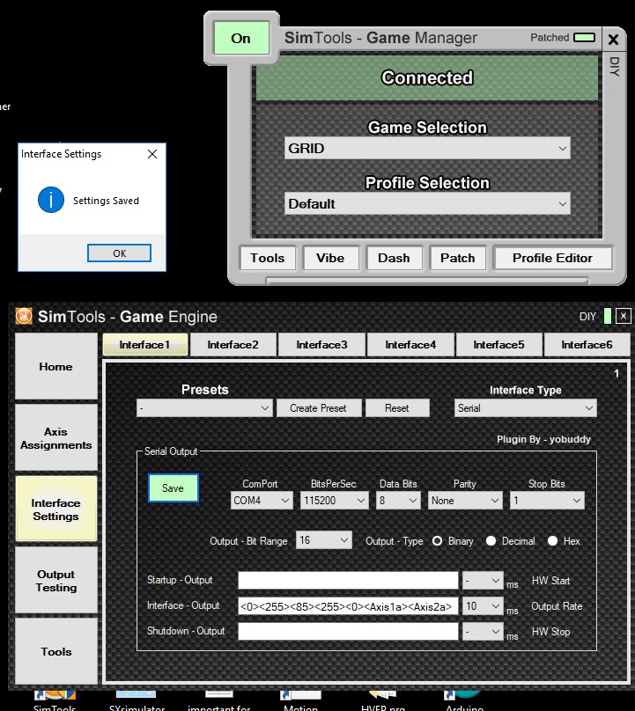Open the Output Bit Range dropdown
Viewport: 635px width, 711px height.
(323, 540)
